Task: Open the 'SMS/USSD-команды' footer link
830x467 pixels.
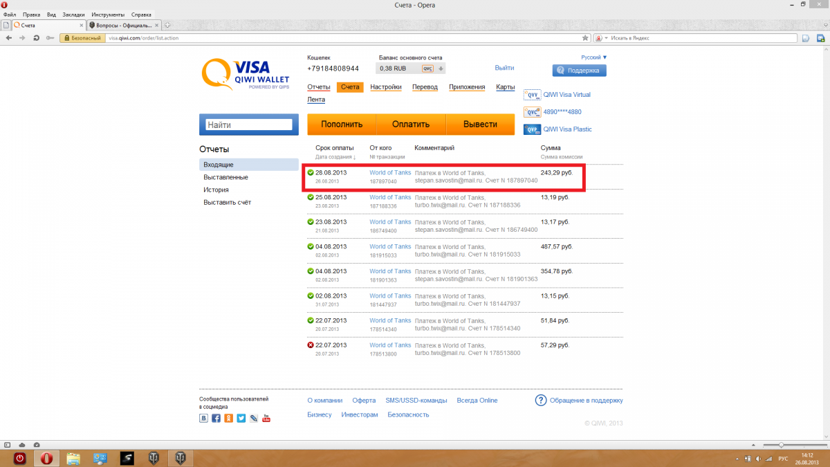Action: 416,401
